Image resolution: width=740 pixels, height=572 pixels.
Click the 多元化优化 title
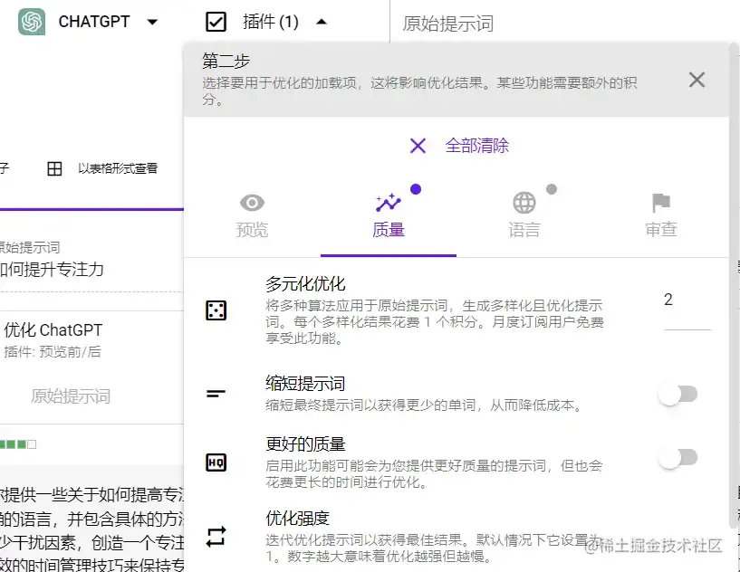305,284
